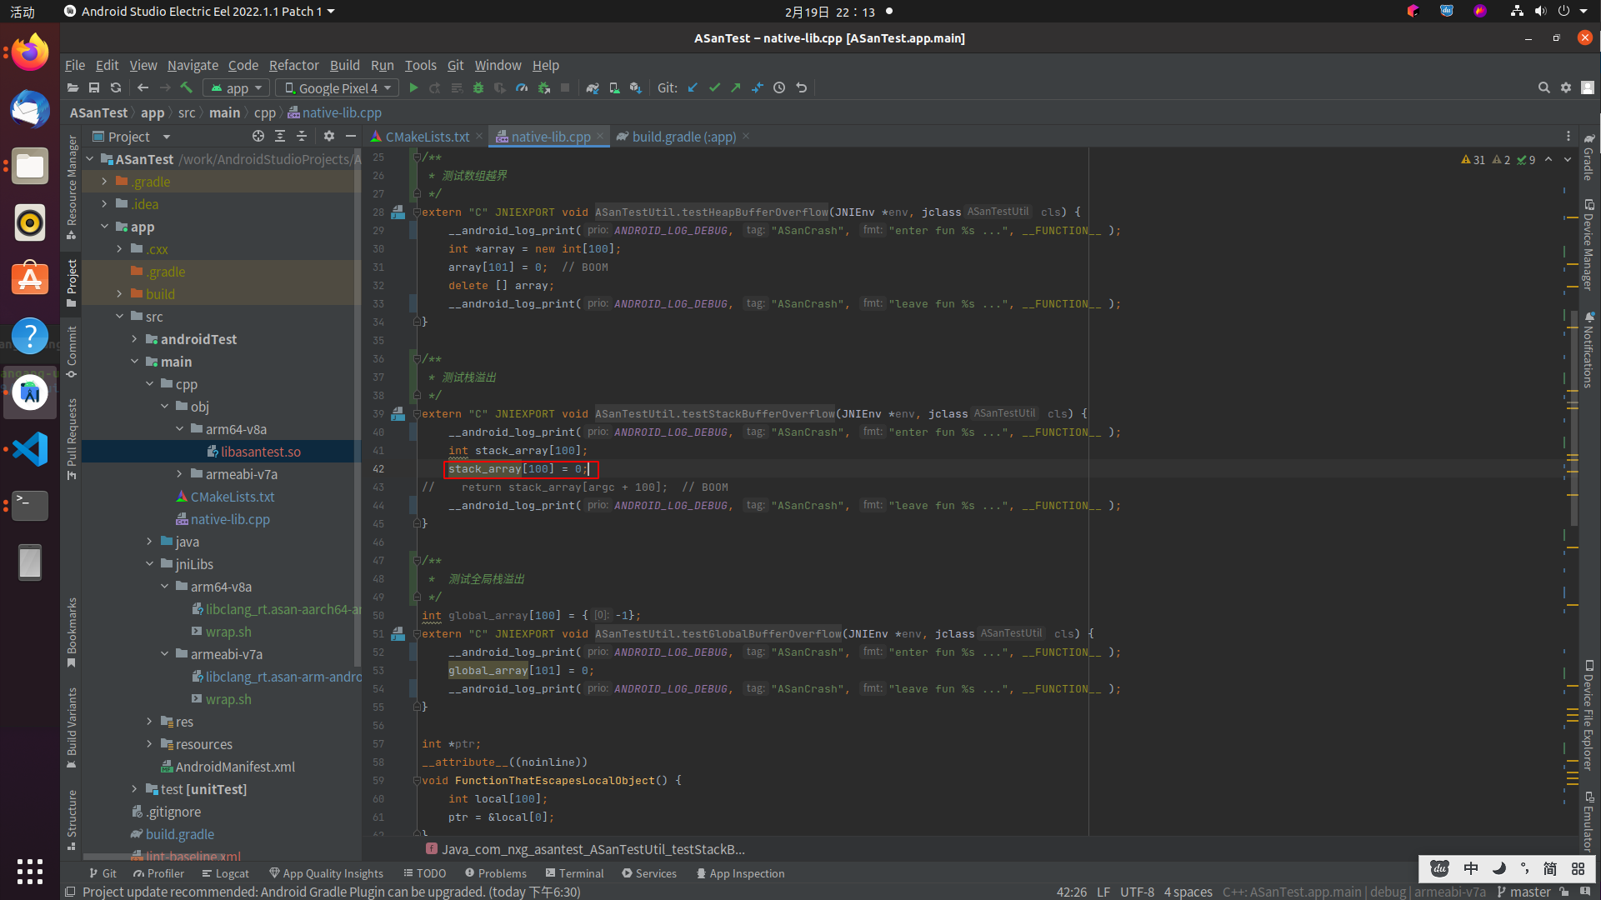Viewport: 1601px width, 900px height.
Task: Toggle the Build Variants sidebar button
Action: tap(72, 727)
